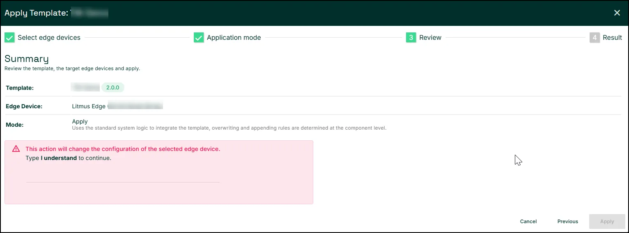The image size is (629, 233).
Task: Select the Review step label
Action: [x=430, y=38]
